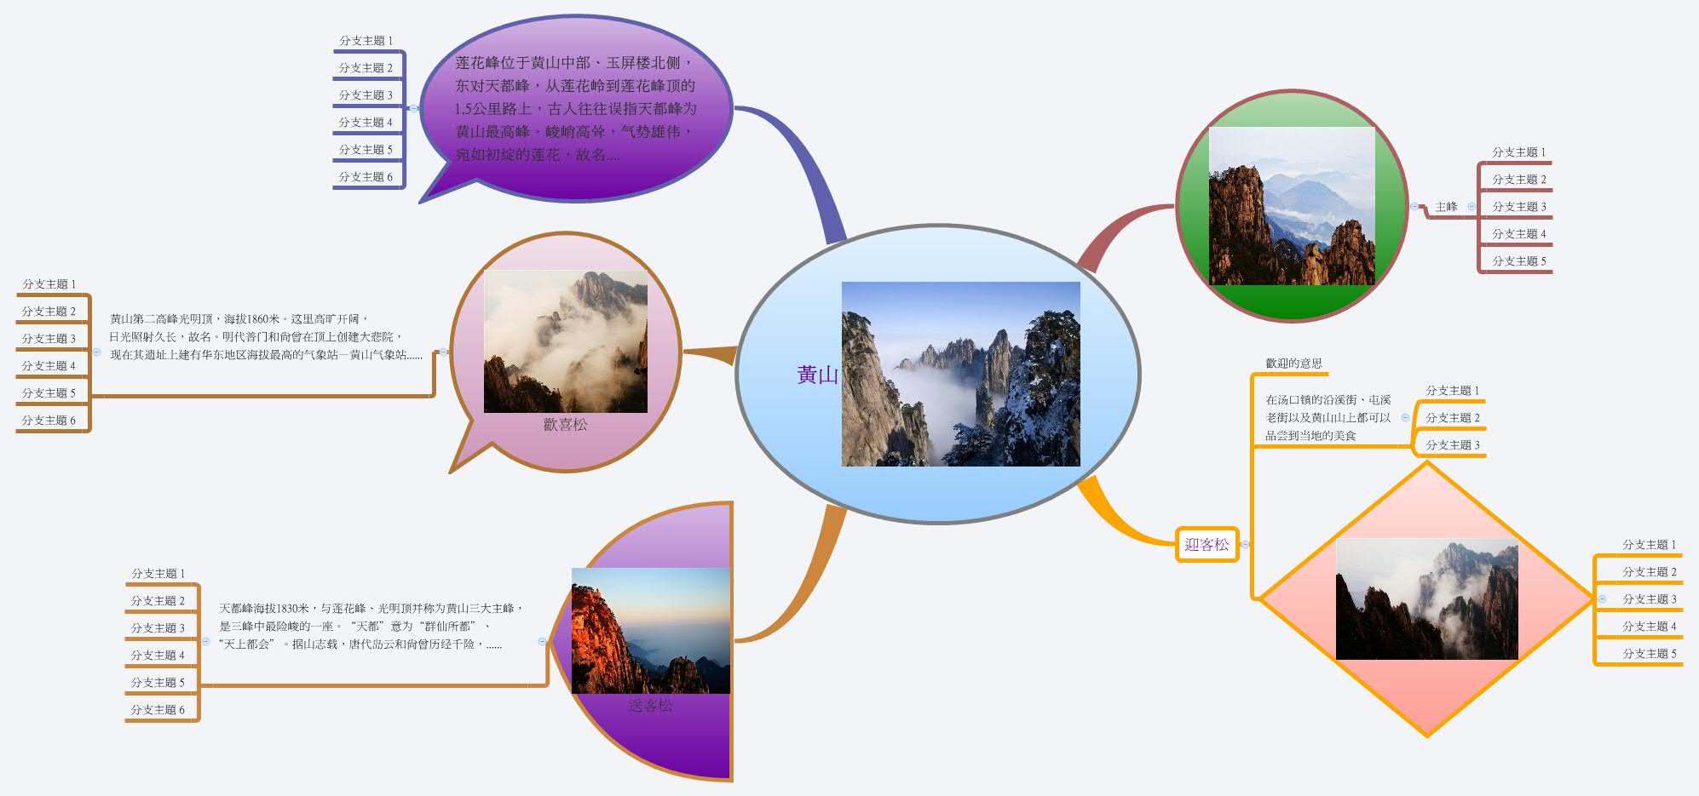Collapse the 歡喜松 bubble's branch
This screenshot has height=796, width=1699.
443,352
